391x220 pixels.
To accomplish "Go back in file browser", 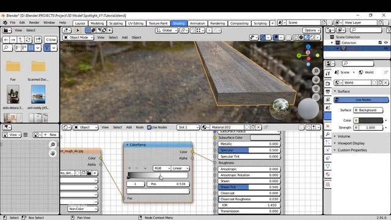I will 6,40.
